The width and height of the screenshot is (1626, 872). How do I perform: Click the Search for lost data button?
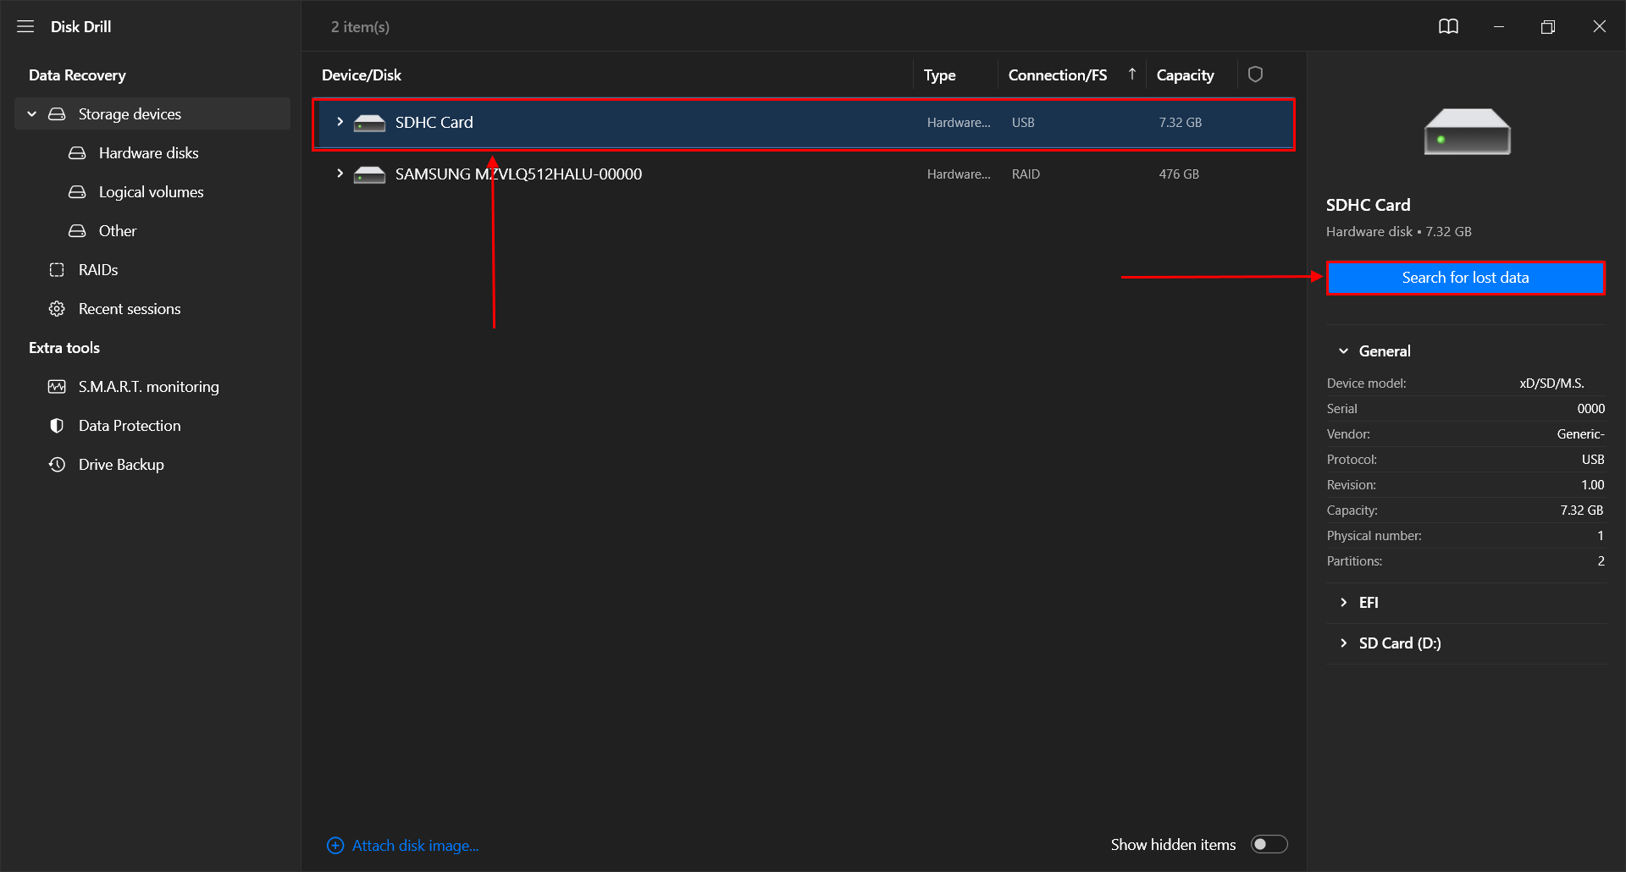[1465, 278]
